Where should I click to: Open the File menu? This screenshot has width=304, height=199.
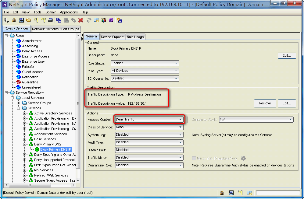(6, 12)
